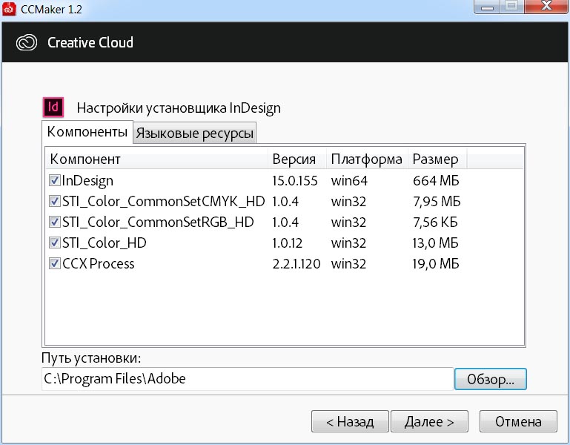Close the CCMaker window

coord(546,7)
